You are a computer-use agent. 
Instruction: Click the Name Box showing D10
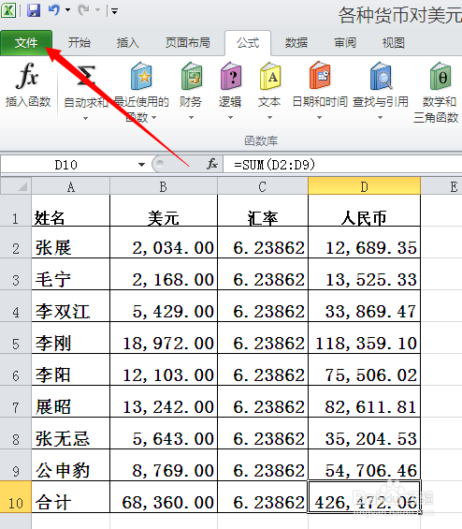click(66, 165)
